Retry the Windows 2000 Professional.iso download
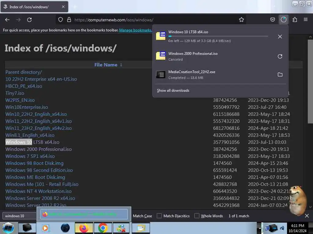The height and width of the screenshot is (234, 313). (280, 56)
